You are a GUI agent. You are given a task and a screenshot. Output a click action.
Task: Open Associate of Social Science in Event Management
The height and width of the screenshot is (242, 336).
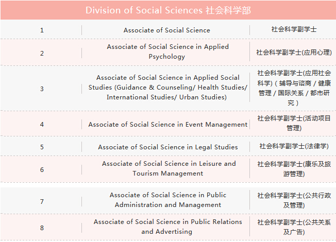coord(167,124)
